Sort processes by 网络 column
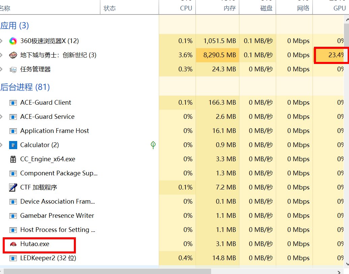The width and height of the screenshot is (349, 274). click(x=294, y=8)
